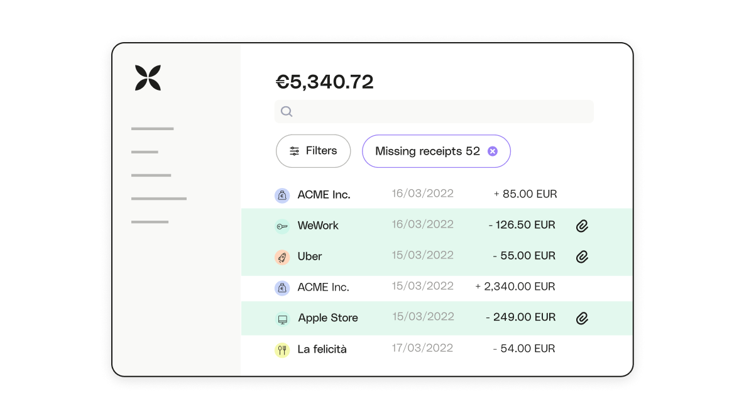Click the WeWork transaction name
The width and height of the screenshot is (744, 420).
click(x=318, y=226)
